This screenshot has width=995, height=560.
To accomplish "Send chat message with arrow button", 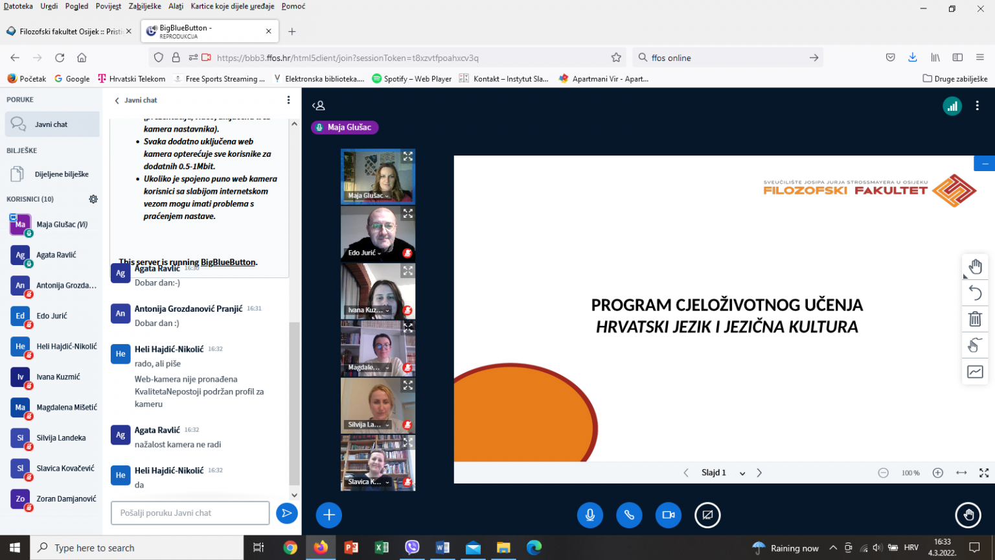I will [286, 513].
